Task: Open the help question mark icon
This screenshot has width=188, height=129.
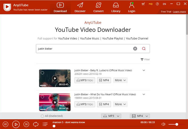Action: [157, 4]
